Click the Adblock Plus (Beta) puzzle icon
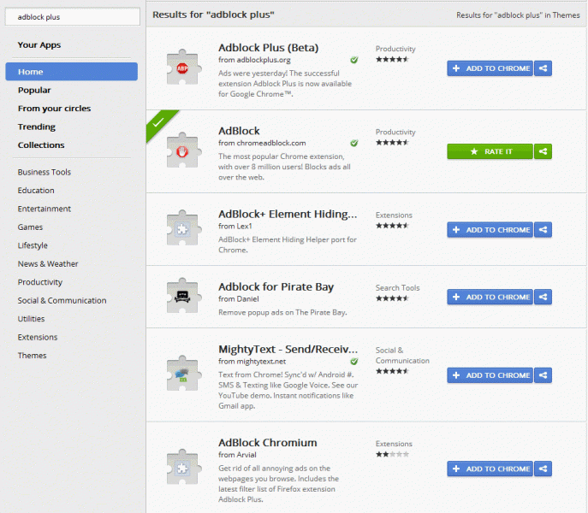Screen dimensions: 588x513 coord(182,68)
